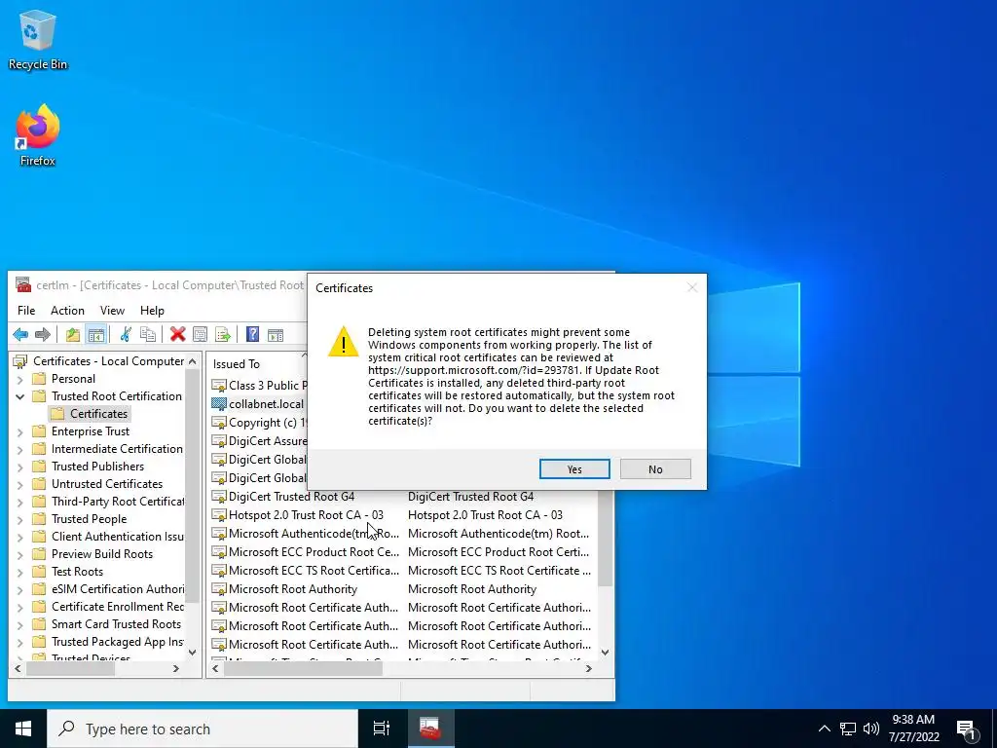Click the volume speaker tray icon

point(871,729)
